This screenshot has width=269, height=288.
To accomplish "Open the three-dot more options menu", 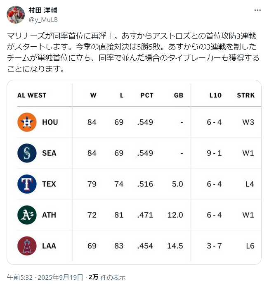I will click(x=257, y=10).
